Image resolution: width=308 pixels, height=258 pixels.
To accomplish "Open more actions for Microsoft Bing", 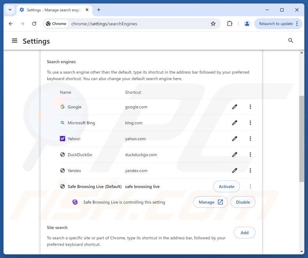I will point(250,123).
